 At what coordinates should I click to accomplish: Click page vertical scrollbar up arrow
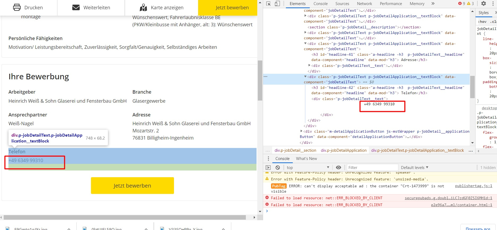click(x=260, y=2)
